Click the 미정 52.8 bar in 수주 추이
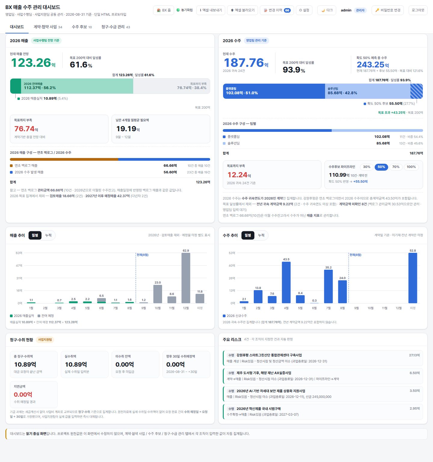 pyautogui.click(x=413, y=278)
